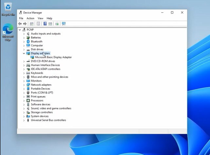Click the Microsoft Edge desktop shortcut
210x155 pixels.
[x=8, y=32]
